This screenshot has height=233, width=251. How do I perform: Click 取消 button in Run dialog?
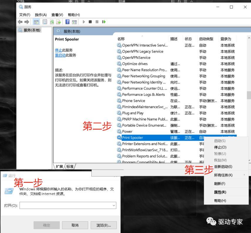(x=75, y=225)
